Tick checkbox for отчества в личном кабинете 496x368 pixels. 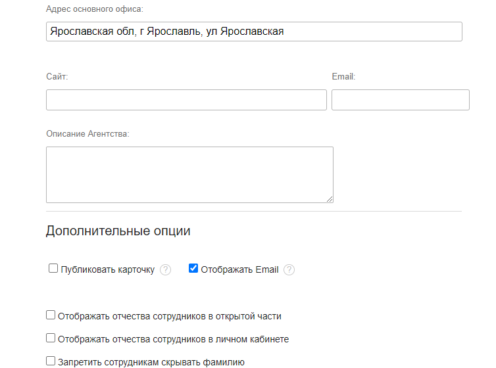pyautogui.click(x=51, y=338)
